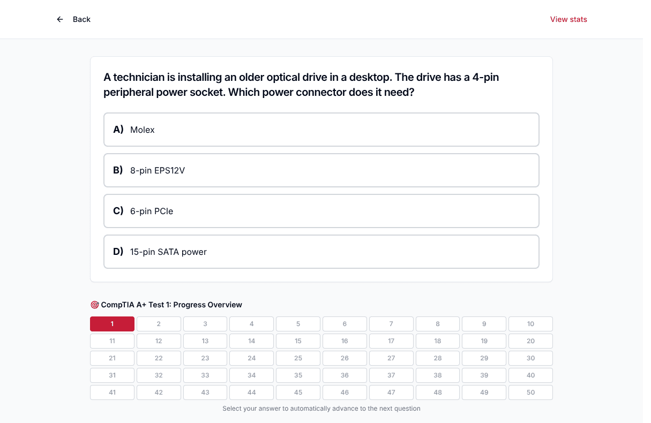This screenshot has width=651, height=423.
Task: Select question 21 box
Action: (x=112, y=358)
